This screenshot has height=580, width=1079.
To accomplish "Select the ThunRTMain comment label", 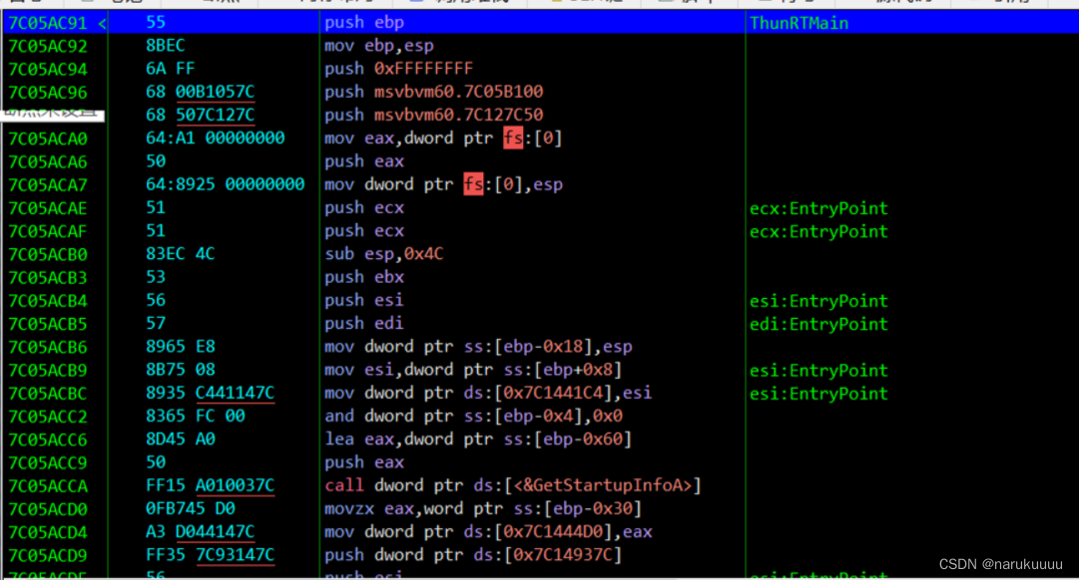I will pyautogui.click(x=799, y=23).
